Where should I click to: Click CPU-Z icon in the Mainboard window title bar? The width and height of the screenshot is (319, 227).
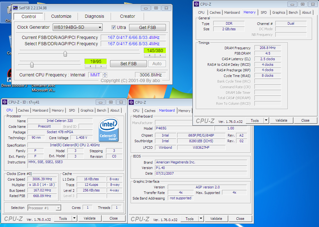click(131, 102)
